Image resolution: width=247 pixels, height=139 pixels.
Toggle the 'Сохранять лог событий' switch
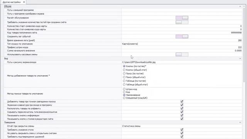(182, 37)
